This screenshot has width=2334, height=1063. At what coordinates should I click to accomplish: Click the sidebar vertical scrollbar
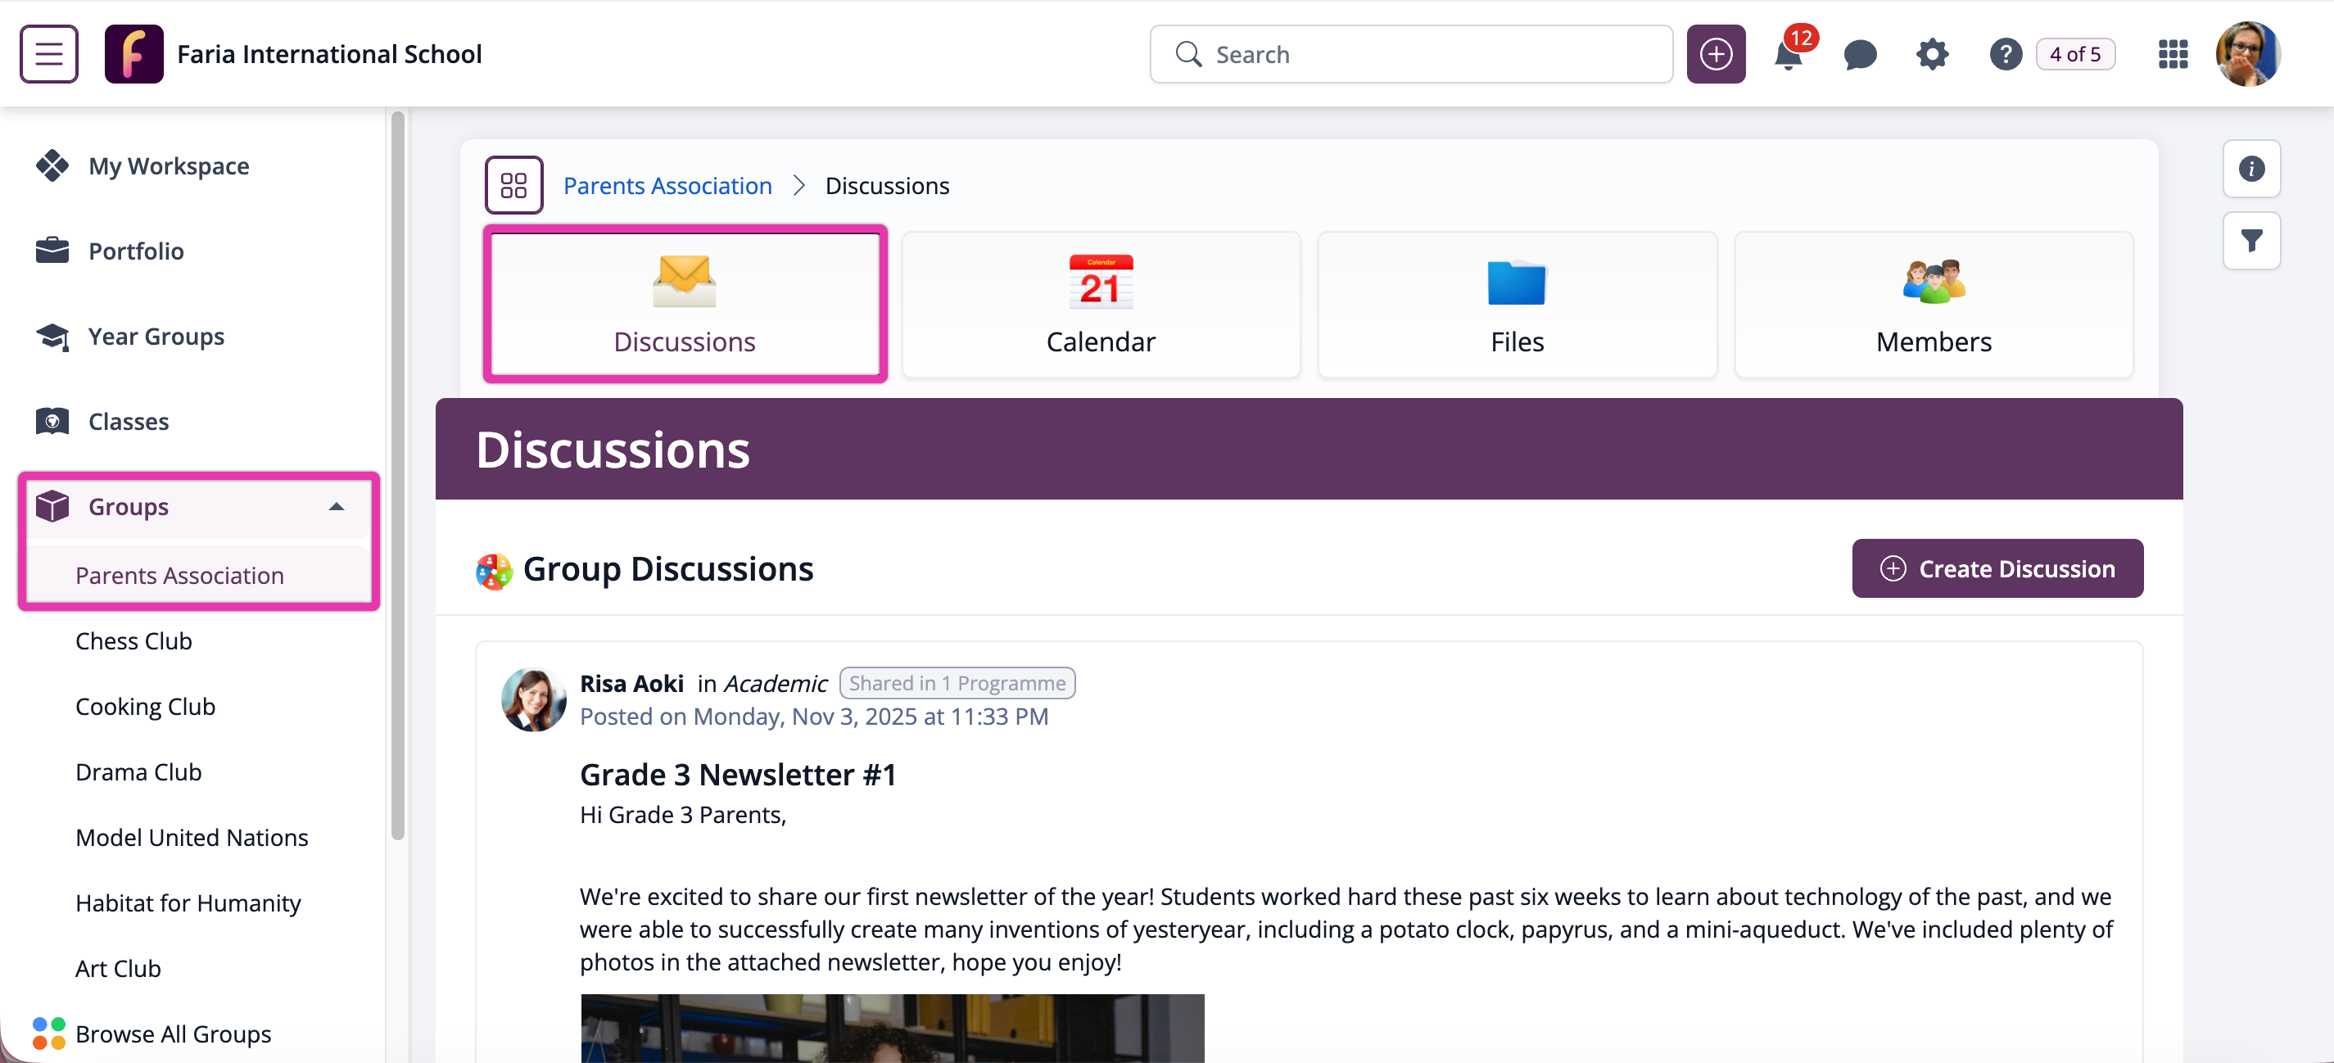pos(397,476)
